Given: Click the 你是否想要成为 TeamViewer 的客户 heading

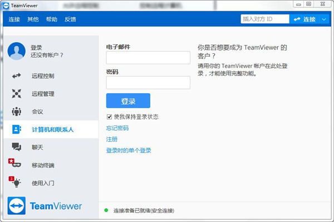Looking at the screenshot, I should click(242, 52).
